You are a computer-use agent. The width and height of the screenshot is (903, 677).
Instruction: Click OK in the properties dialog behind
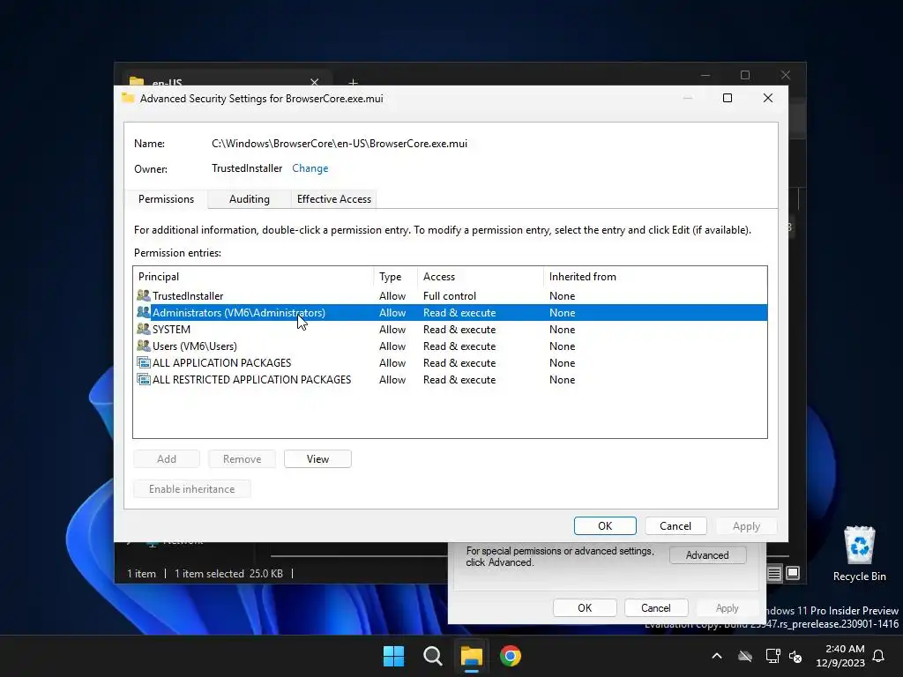coord(585,608)
